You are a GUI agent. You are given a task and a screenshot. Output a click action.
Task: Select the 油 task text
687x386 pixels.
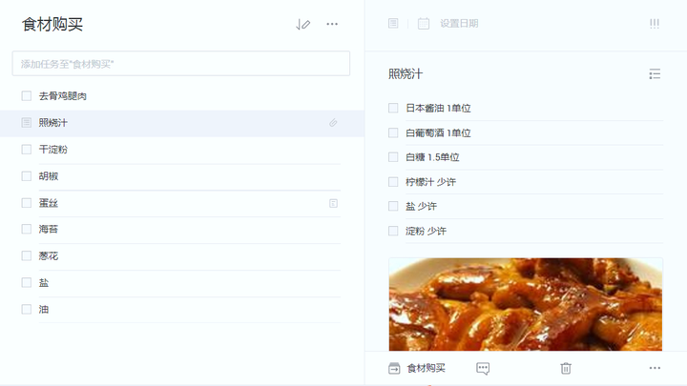(x=43, y=309)
